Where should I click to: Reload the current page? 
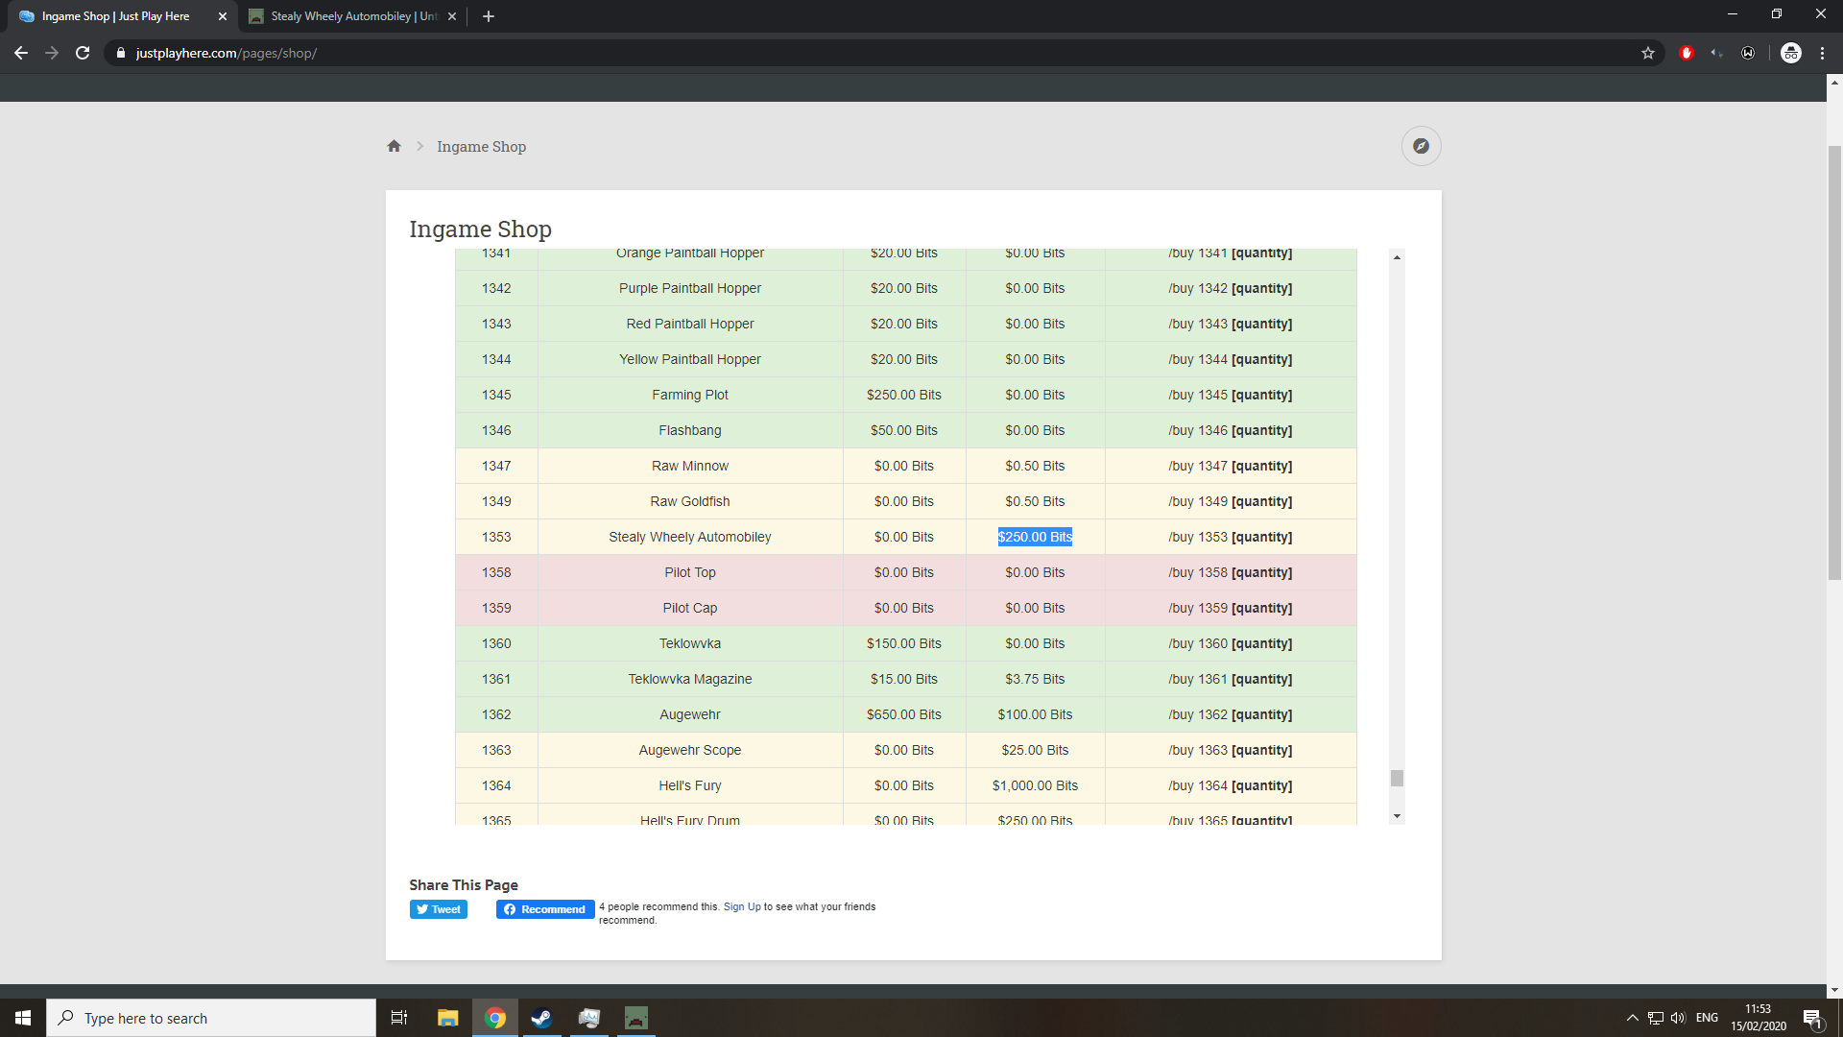[83, 53]
